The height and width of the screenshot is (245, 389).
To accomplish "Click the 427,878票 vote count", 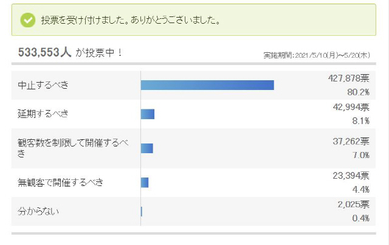I will click(348, 78).
